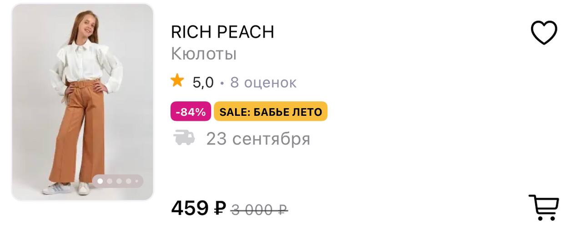
Task: Click the 459 ₽ current price
Action: click(x=198, y=208)
